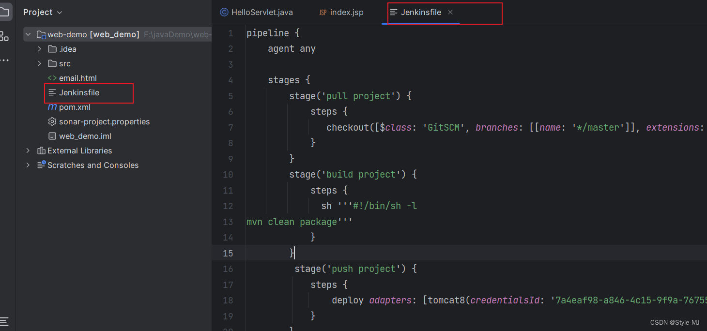Image resolution: width=707 pixels, height=331 pixels.
Task: Click the HelloServlet.java class icon
Action: tap(224, 12)
